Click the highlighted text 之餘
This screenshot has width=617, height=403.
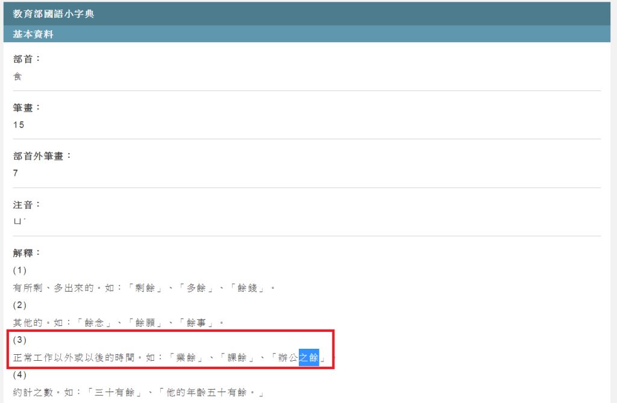[308, 358]
